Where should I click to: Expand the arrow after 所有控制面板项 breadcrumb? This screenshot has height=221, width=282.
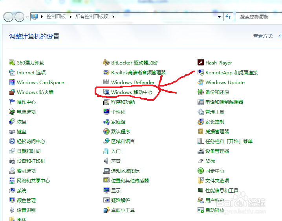click(x=113, y=17)
